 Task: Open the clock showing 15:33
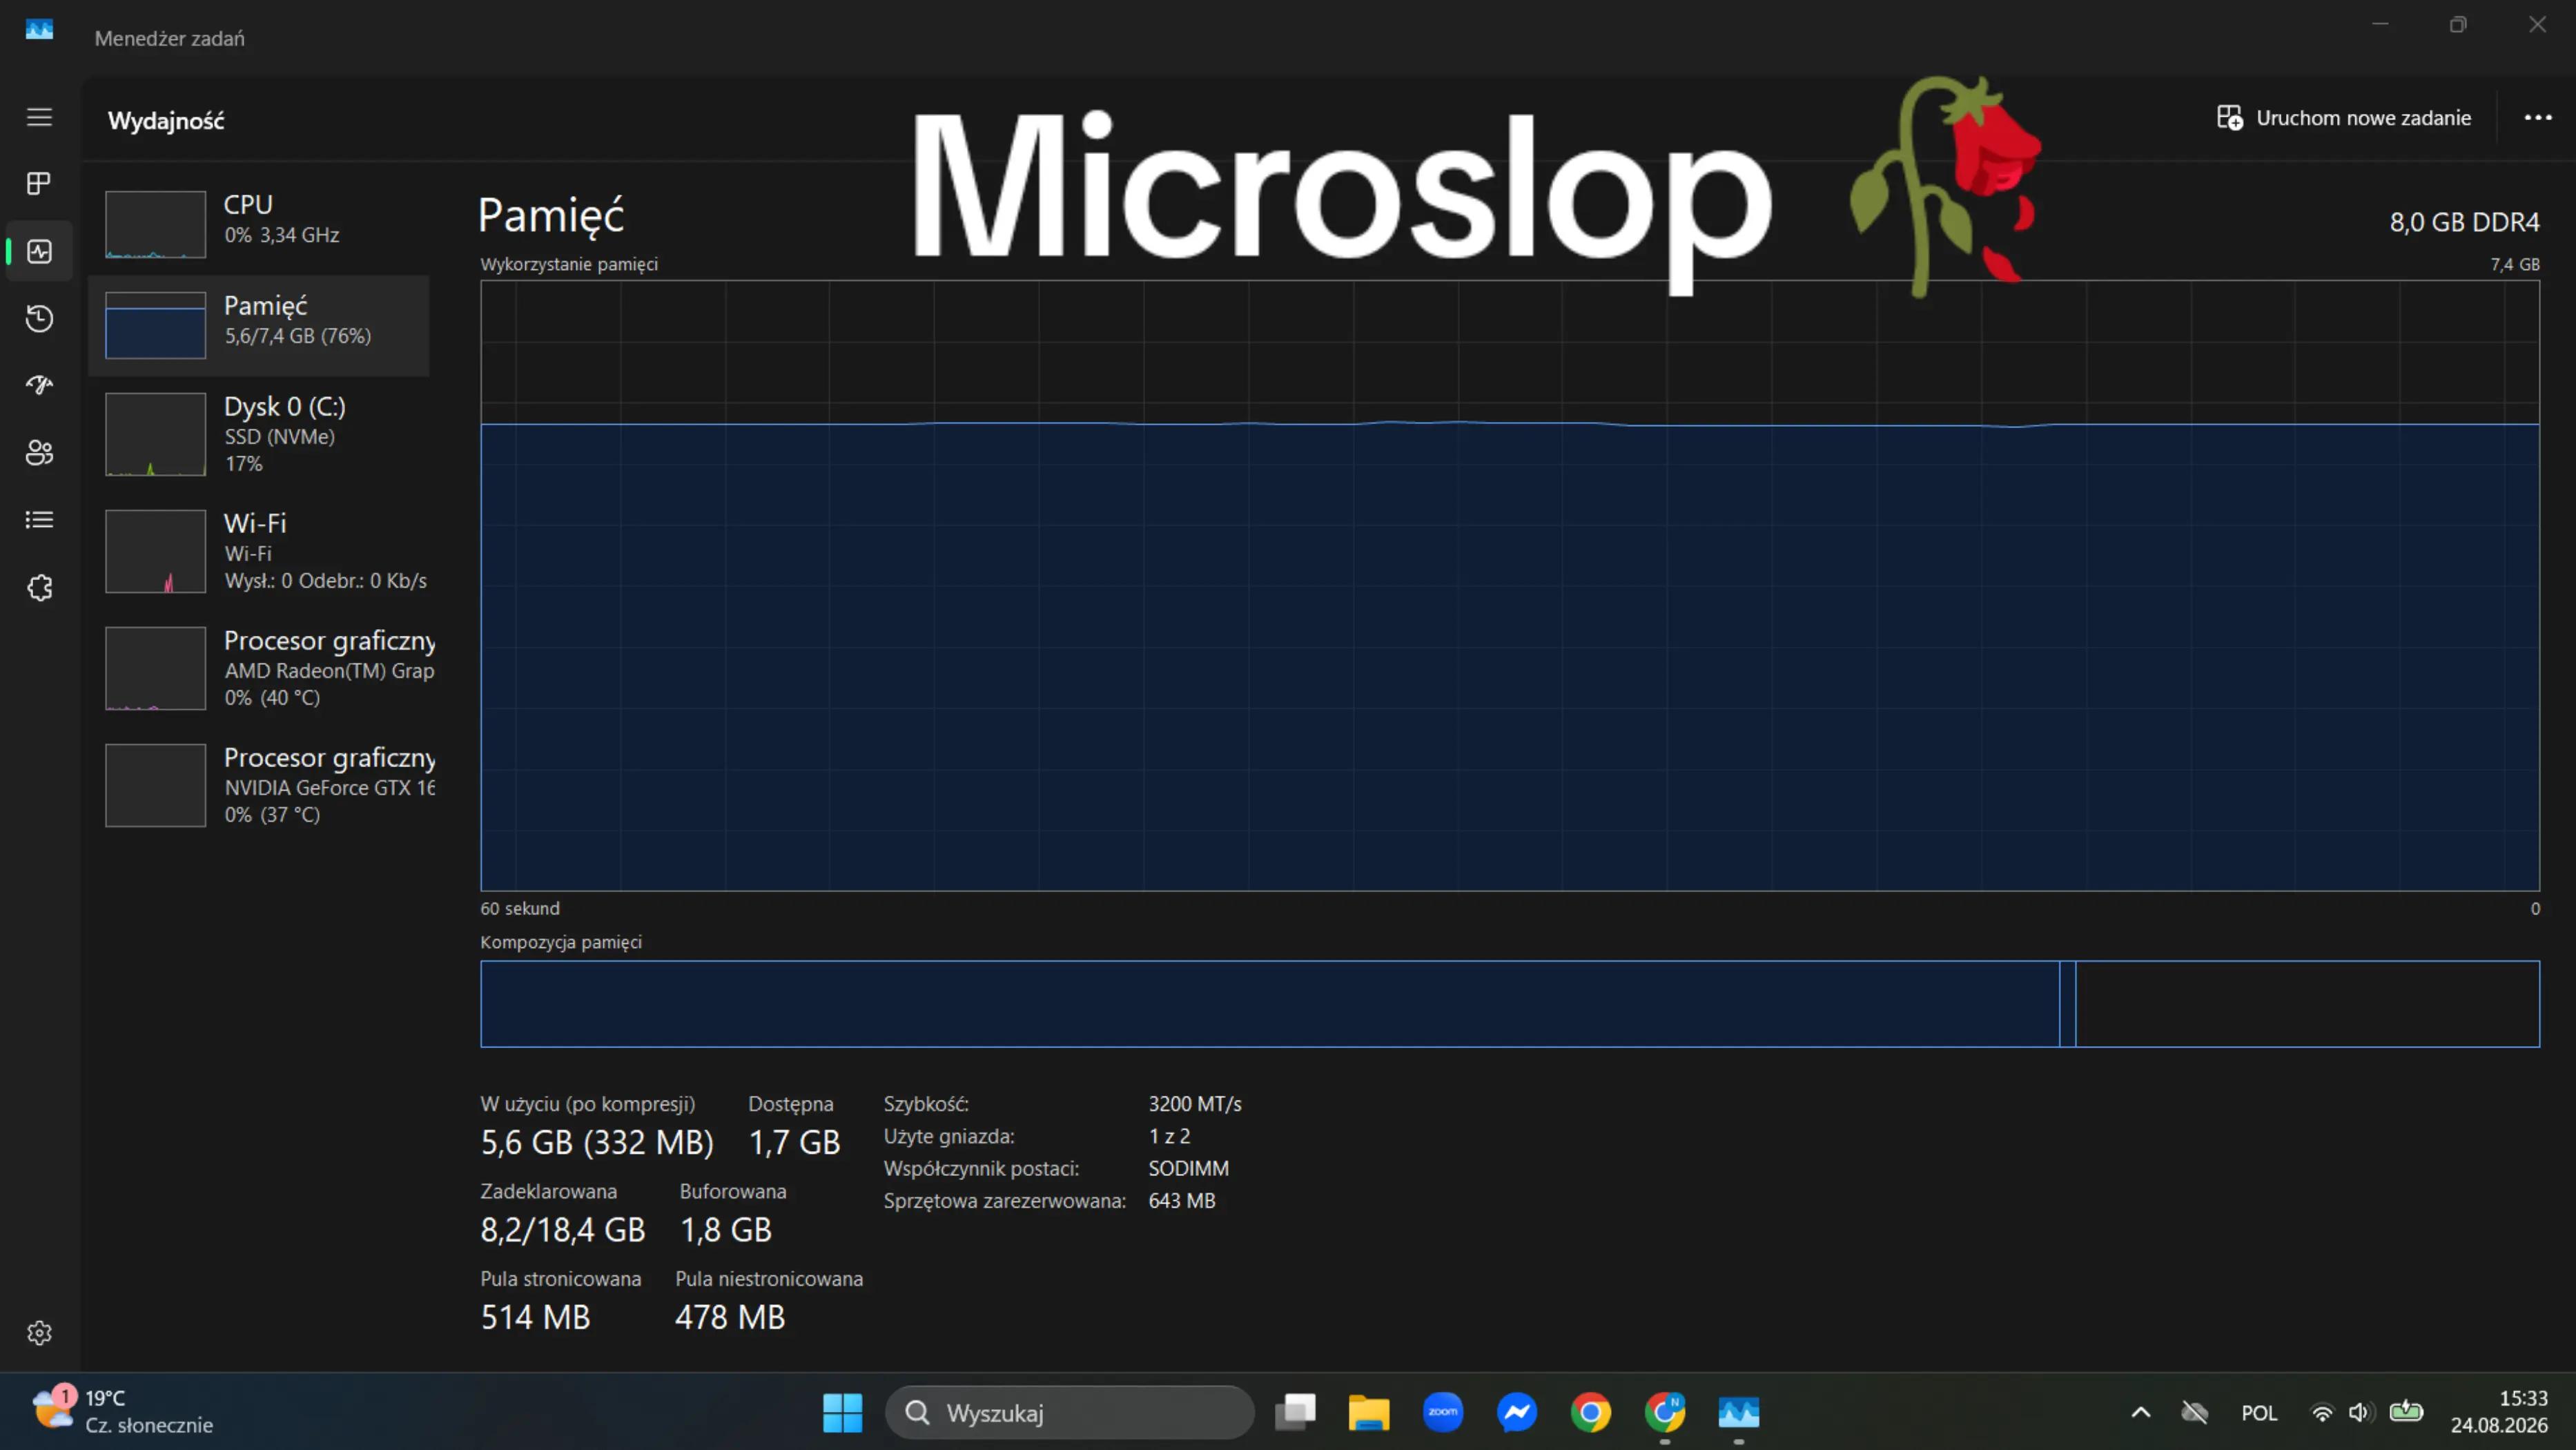(x=2498, y=1411)
